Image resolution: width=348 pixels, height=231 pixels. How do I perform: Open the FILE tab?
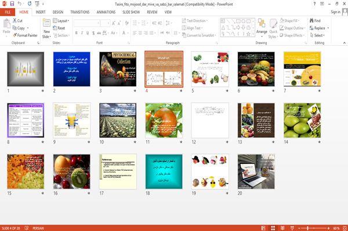point(8,12)
